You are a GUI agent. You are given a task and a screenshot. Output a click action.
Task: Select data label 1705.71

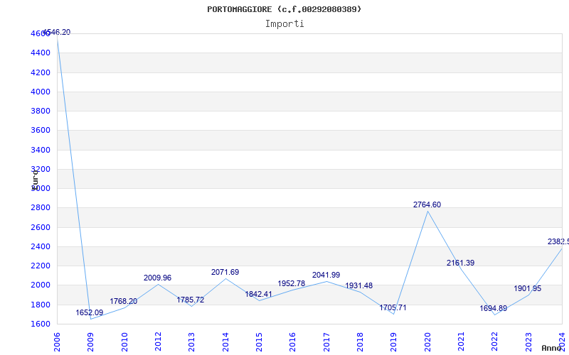(x=393, y=307)
